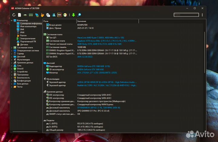Open the AMD Bixby X570 chipset link
Image resolution: width=218 pixels, height=142 pixels.
click(100, 44)
